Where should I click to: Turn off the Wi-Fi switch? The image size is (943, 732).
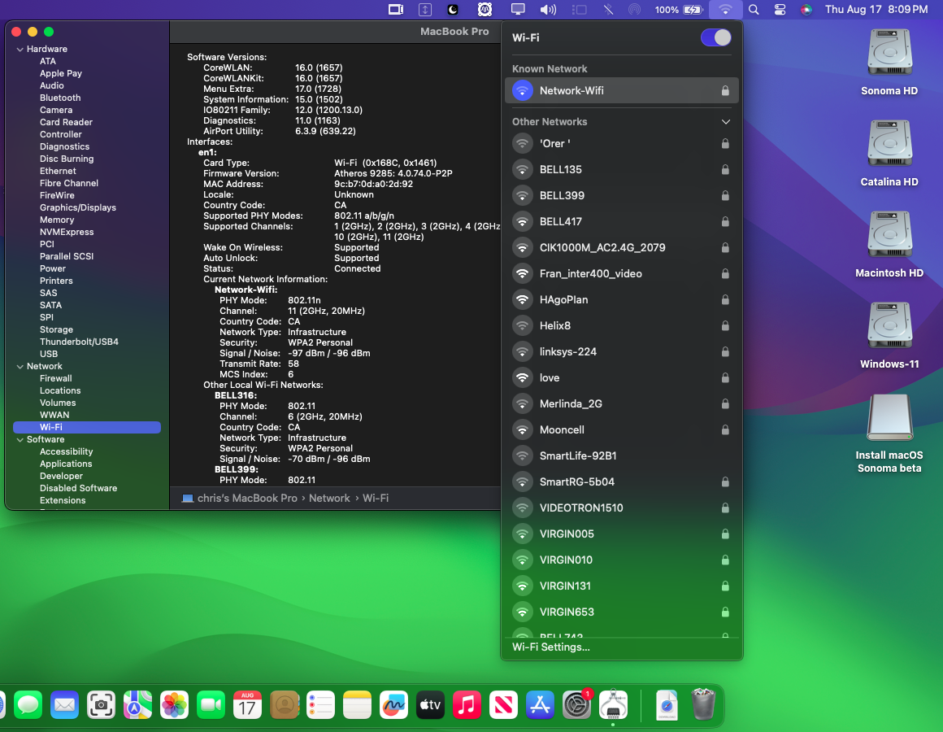point(715,37)
